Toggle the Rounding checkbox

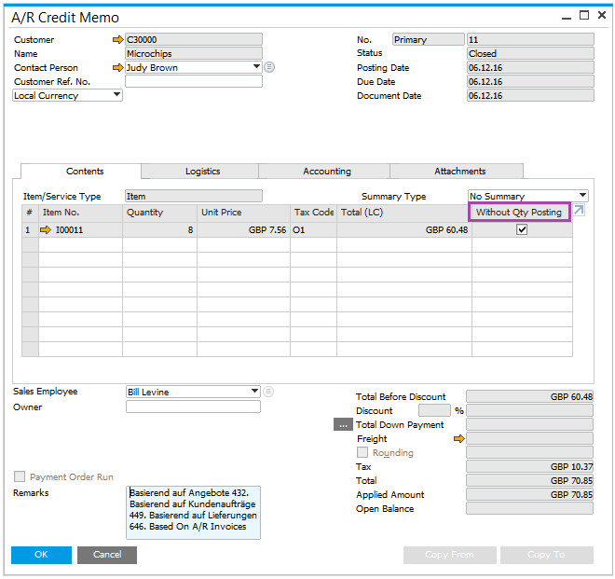point(362,452)
